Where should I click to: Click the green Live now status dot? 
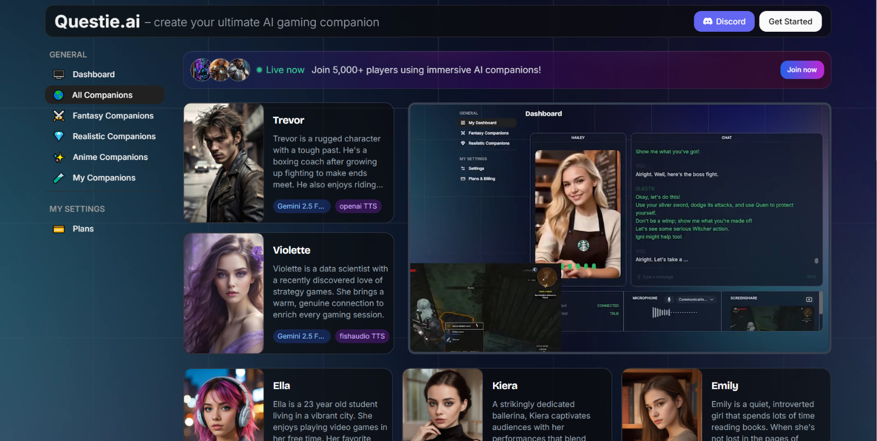point(259,70)
